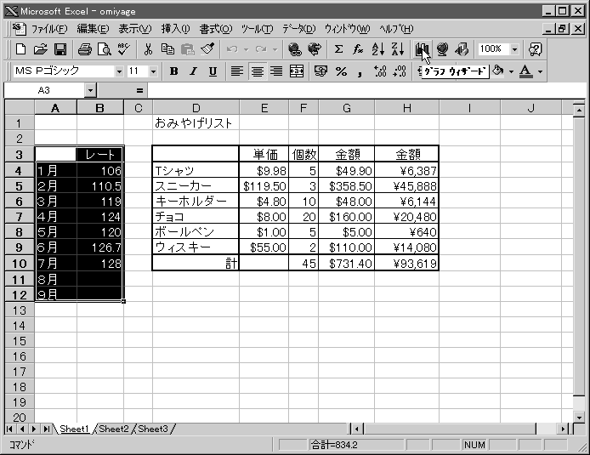Toggle Underline formatting
Screen dimensions: 590x455
pyautogui.click(x=213, y=71)
